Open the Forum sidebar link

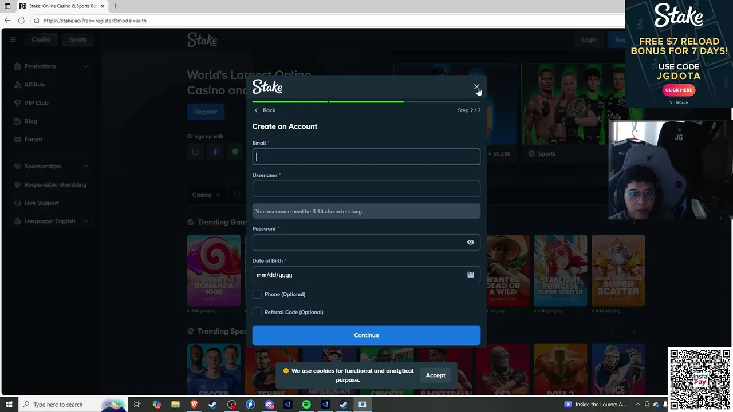33,140
